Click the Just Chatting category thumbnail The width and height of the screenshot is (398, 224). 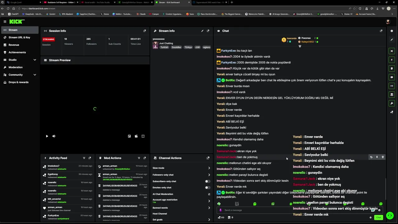point(155,45)
